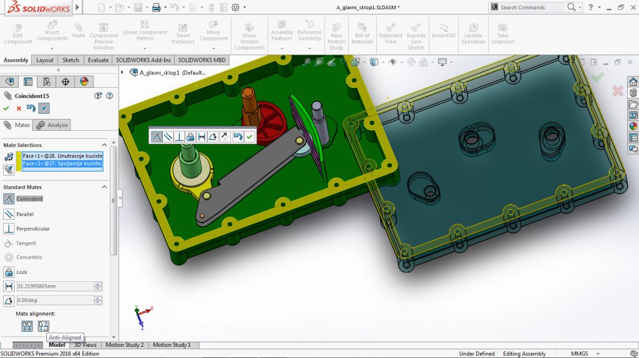Switch to the Mates tab
639x358 pixels.
point(17,125)
